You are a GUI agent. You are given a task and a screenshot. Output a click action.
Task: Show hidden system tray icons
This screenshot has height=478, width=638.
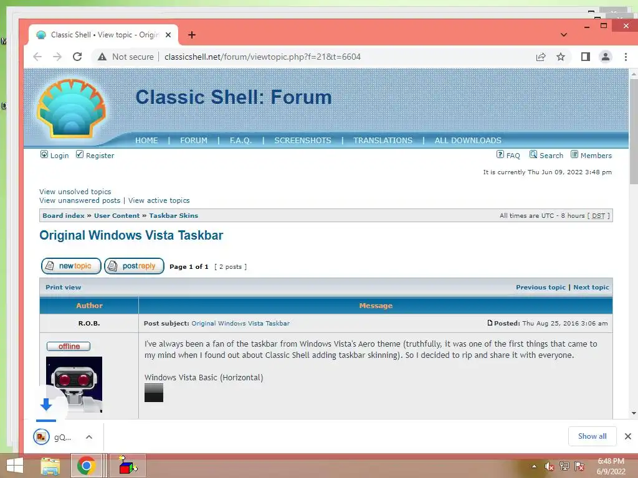tap(534, 466)
